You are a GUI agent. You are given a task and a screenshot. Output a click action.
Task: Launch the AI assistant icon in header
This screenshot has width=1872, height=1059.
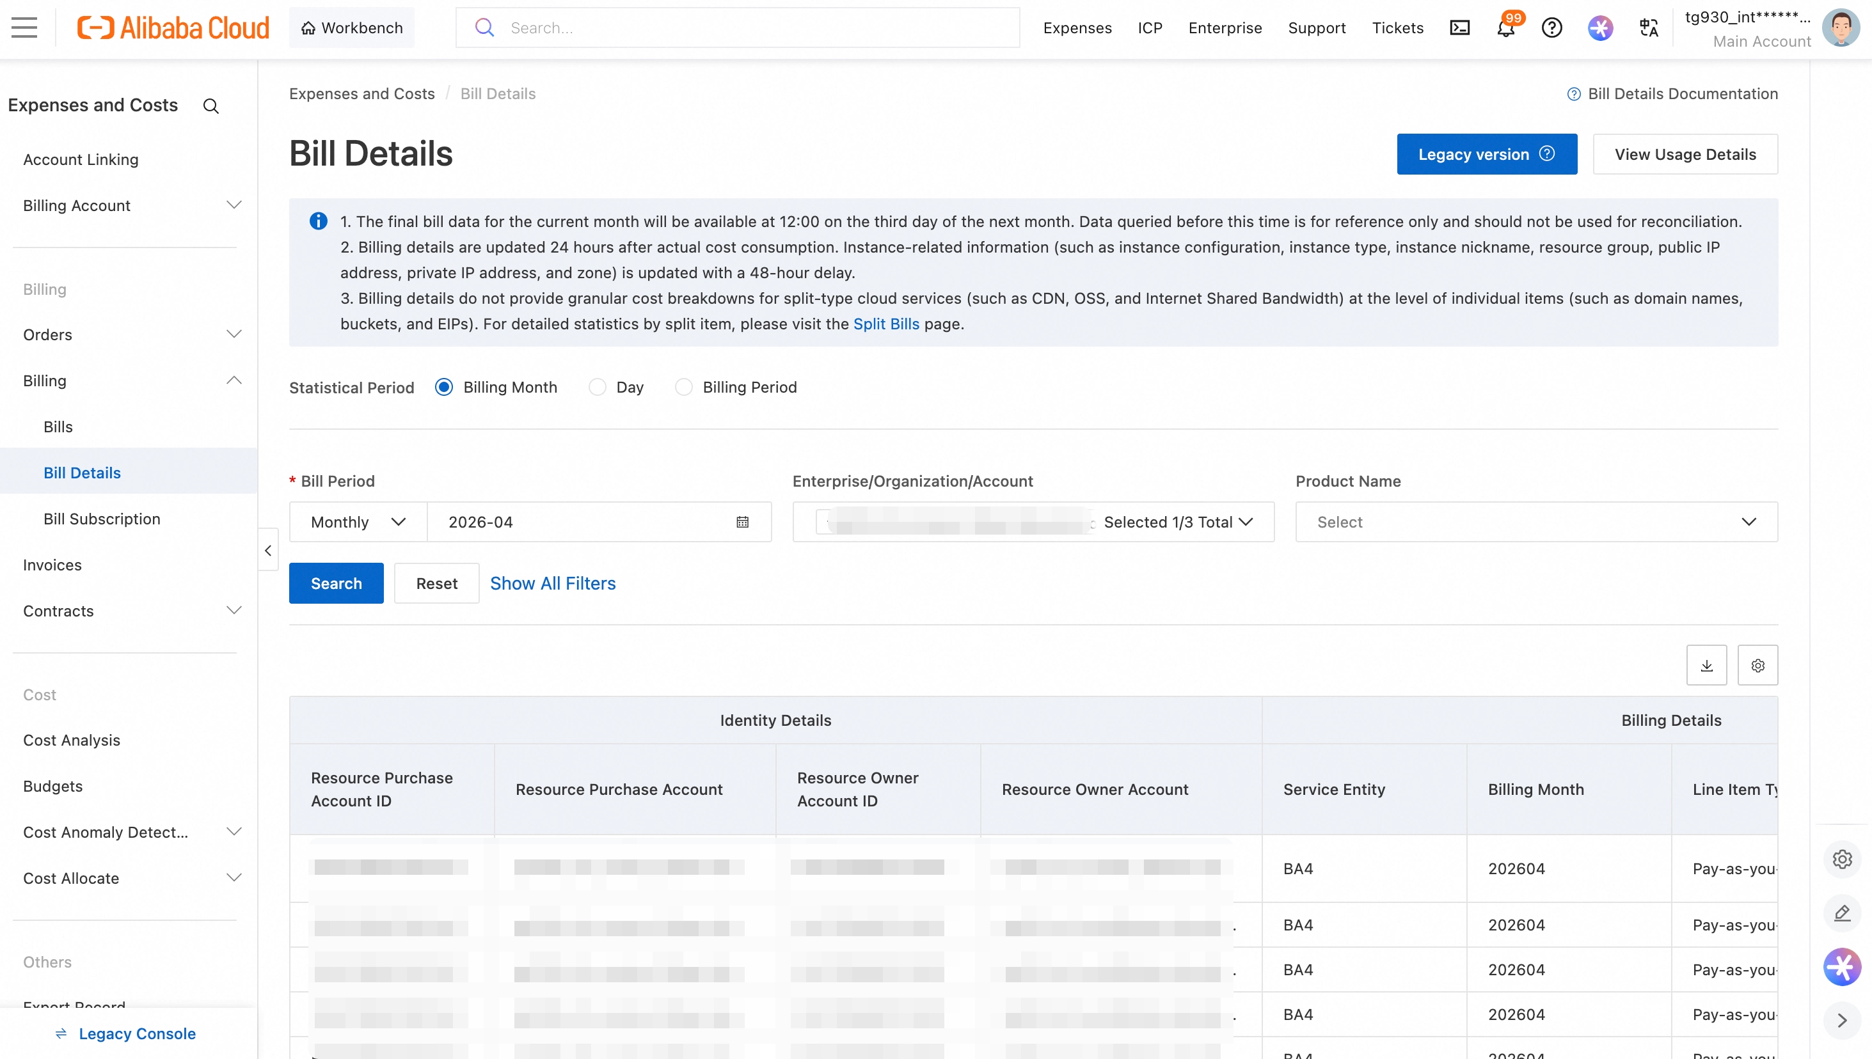click(x=1600, y=27)
